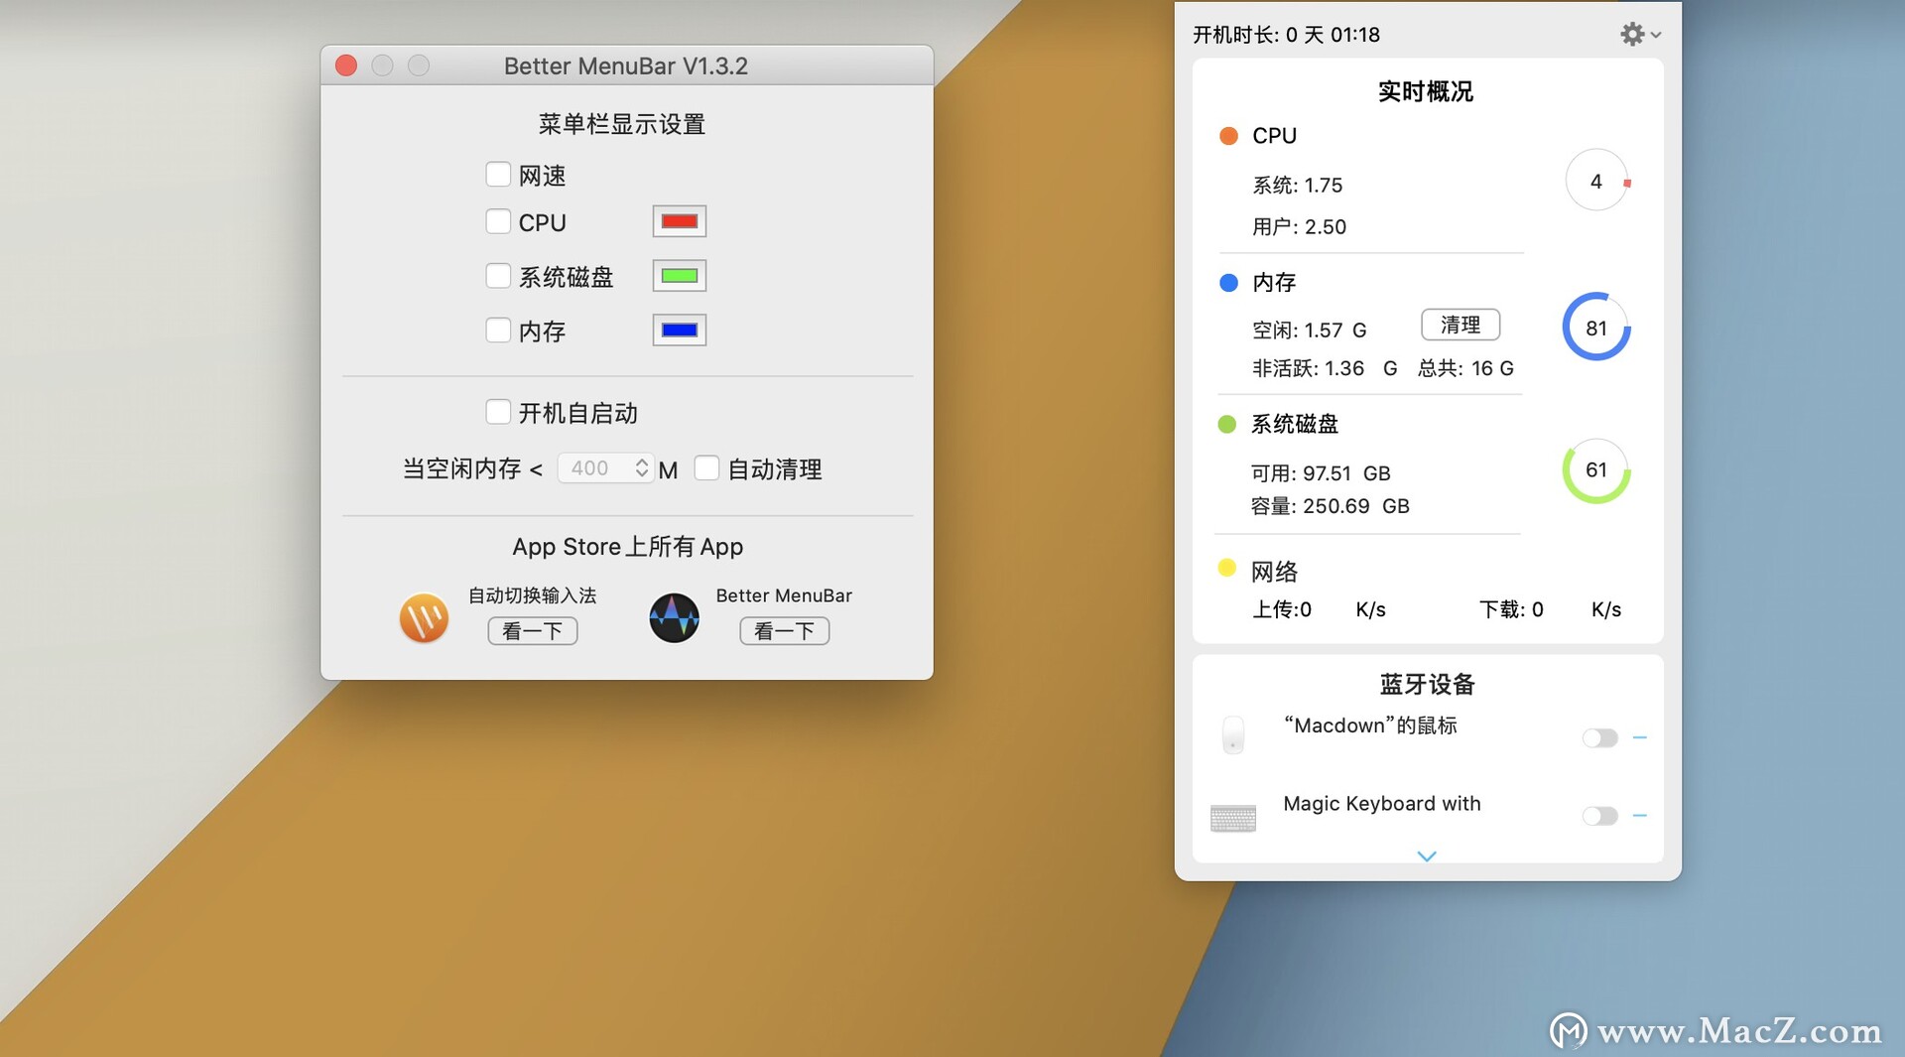Click the free memory threshold stepper arrows
The image size is (1905, 1057).
(642, 467)
